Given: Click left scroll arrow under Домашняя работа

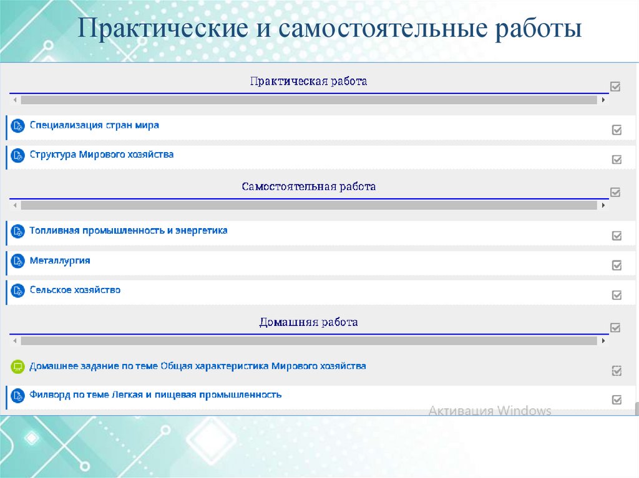Looking at the screenshot, I should 15,340.
